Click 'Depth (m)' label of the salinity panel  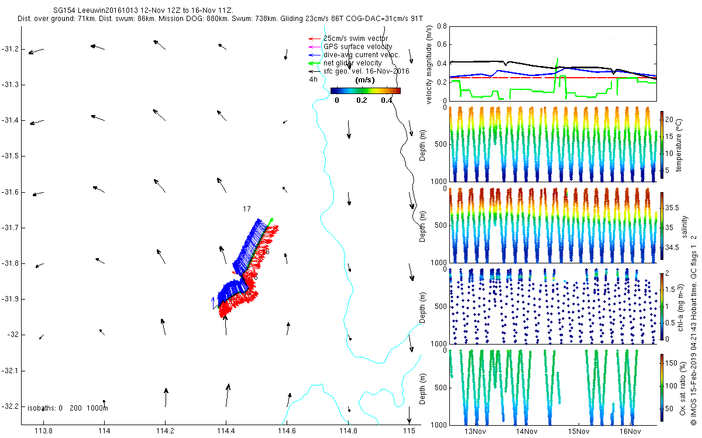(423, 225)
